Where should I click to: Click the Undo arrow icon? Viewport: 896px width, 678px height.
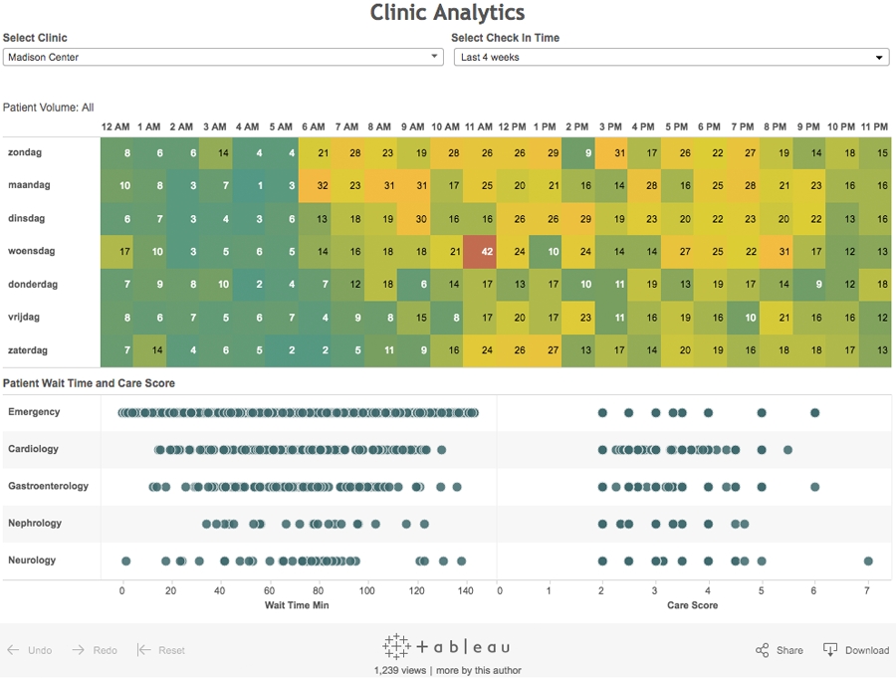14,650
